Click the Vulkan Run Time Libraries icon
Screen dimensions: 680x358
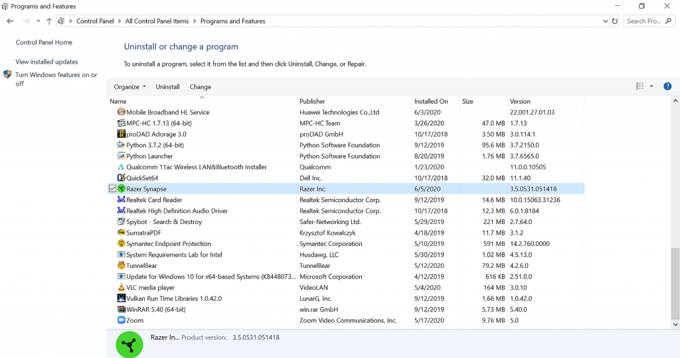point(122,298)
